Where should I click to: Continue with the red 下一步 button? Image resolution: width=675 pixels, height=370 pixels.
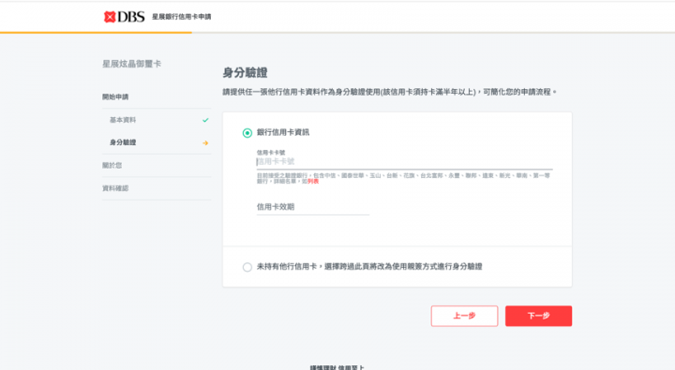[538, 317]
